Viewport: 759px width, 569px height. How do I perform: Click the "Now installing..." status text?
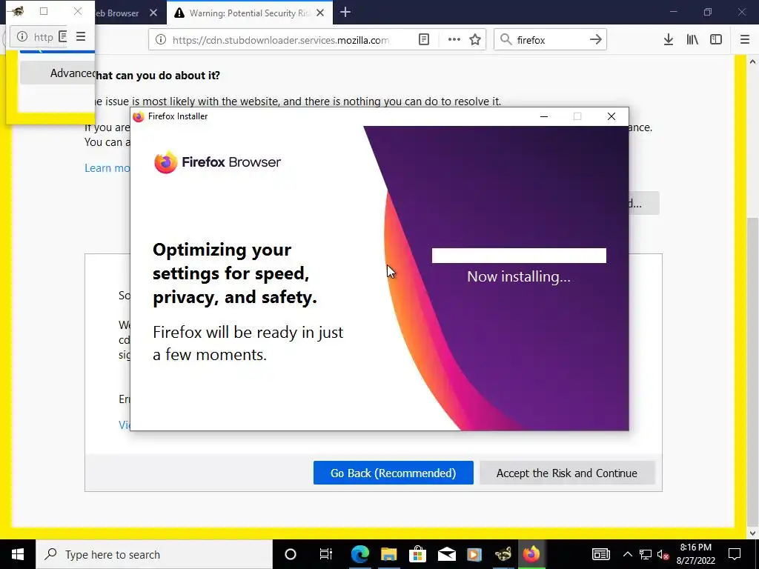click(x=519, y=277)
